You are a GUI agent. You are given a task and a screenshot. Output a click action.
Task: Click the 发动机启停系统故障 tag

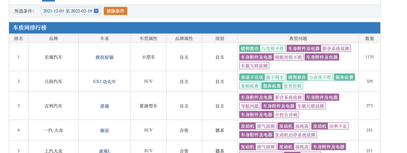(x=295, y=135)
